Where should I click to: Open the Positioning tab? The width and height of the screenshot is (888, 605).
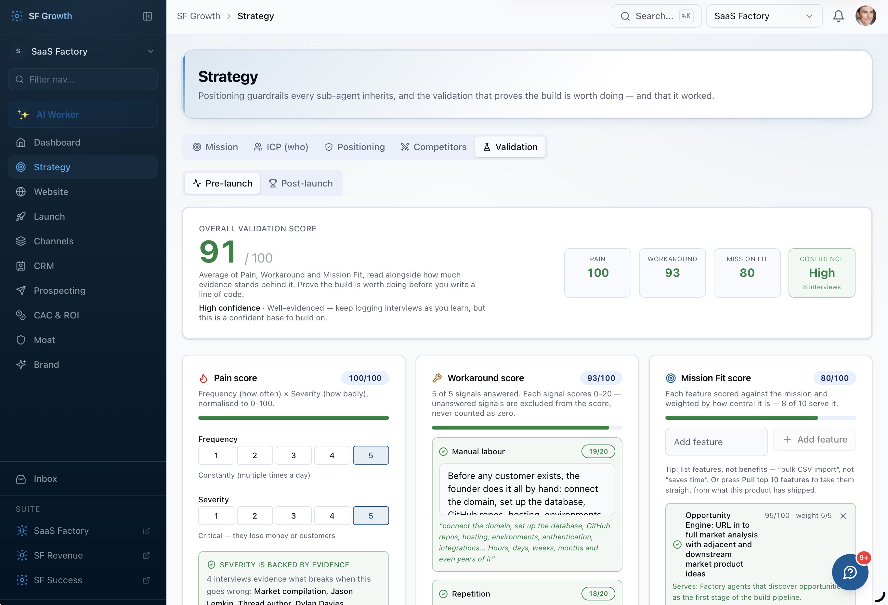click(355, 147)
